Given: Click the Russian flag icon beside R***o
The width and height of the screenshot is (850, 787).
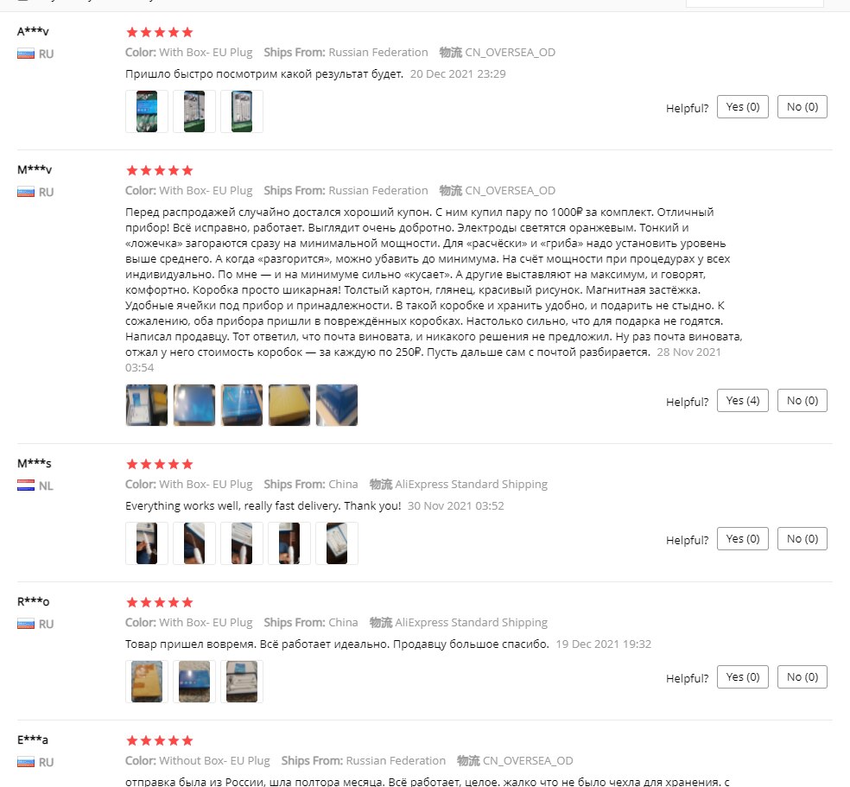Looking at the screenshot, I should click(x=26, y=624).
